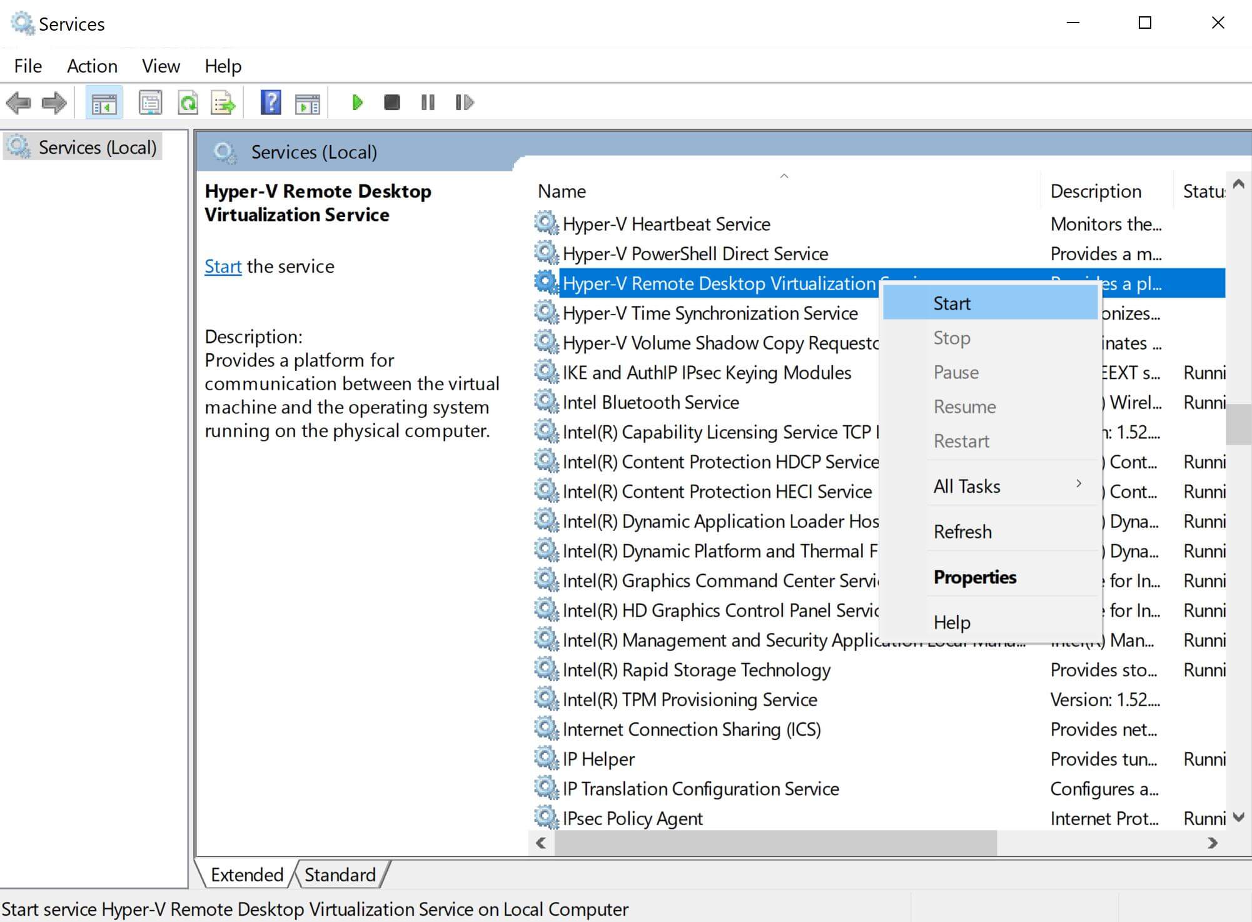1252x922 pixels.
Task: Collapse the Name column sort arrow
Action: pyautogui.click(x=784, y=176)
